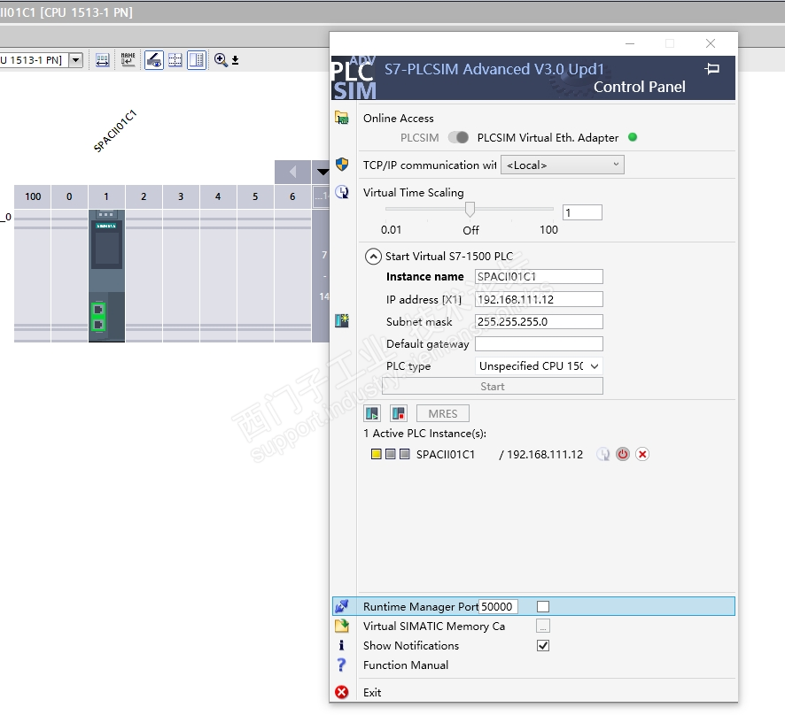Open the CPU 1513-1 PN device selector dropdown
This screenshot has height=715, width=785.
coord(75,60)
